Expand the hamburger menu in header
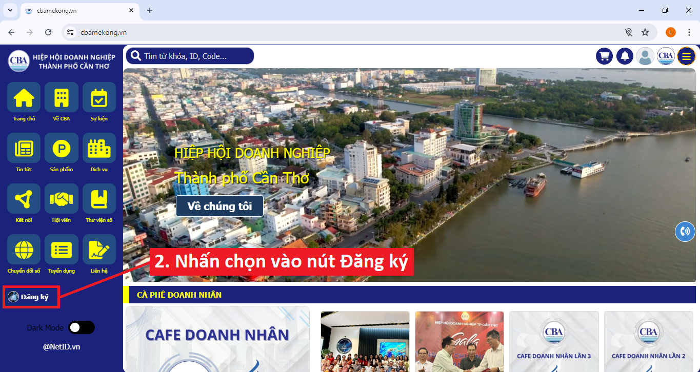The width and height of the screenshot is (700, 372). [x=686, y=56]
